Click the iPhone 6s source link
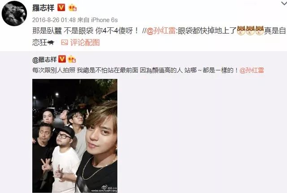Viewport: 287px width, 193px height. click(x=104, y=20)
